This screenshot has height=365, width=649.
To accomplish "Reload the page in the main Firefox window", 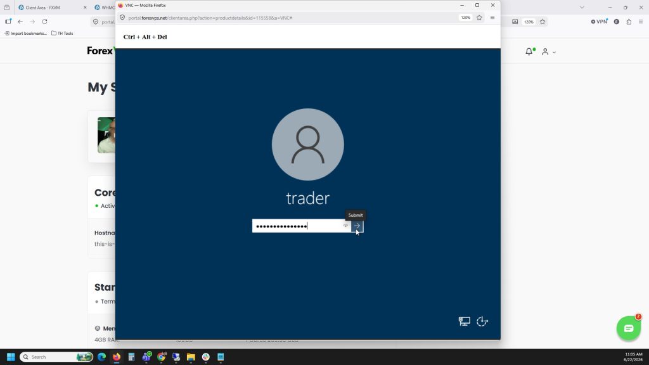I will point(45,22).
